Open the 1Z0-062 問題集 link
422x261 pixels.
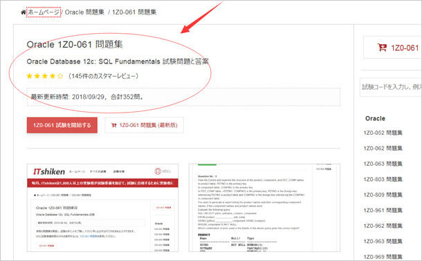point(383,148)
